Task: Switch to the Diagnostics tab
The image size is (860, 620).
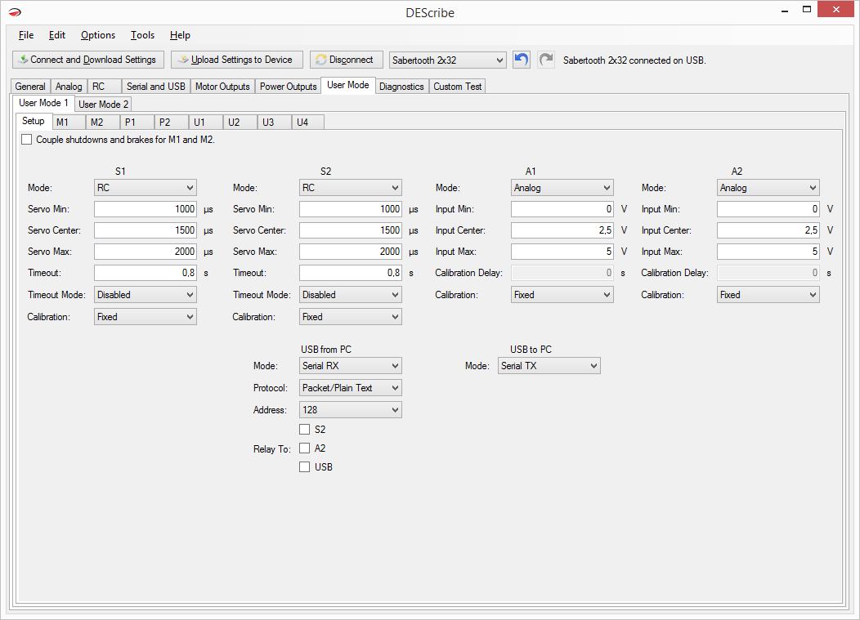Action: click(401, 87)
